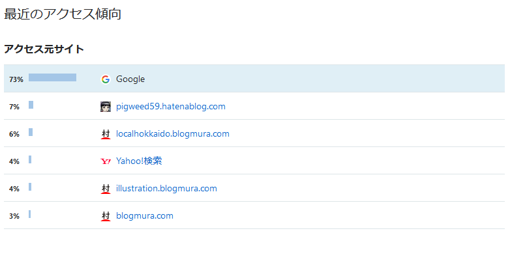Open the pigweed59.hatenablog.com link
The height and width of the screenshot is (259, 510).
tap(171, 107)
